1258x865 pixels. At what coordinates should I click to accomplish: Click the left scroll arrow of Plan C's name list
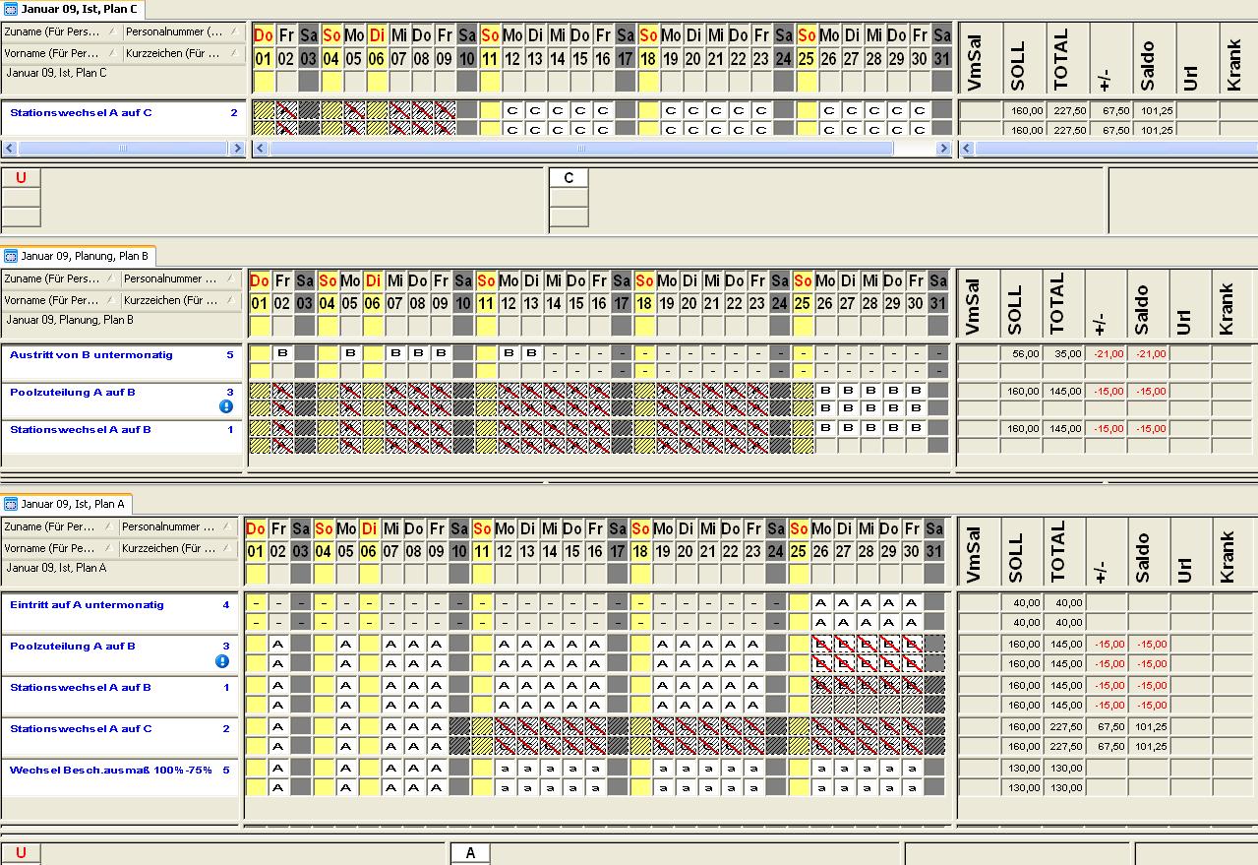tap(9, 149)
